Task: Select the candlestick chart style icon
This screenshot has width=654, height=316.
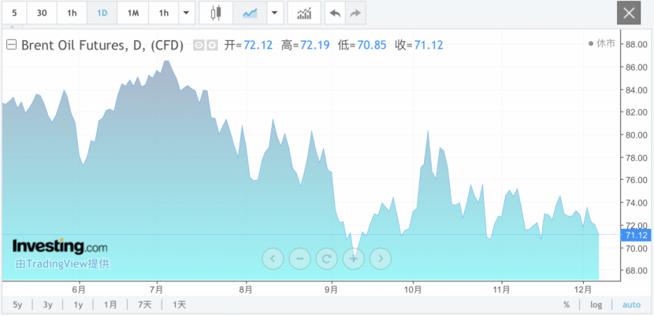Action: pos(217,13)
